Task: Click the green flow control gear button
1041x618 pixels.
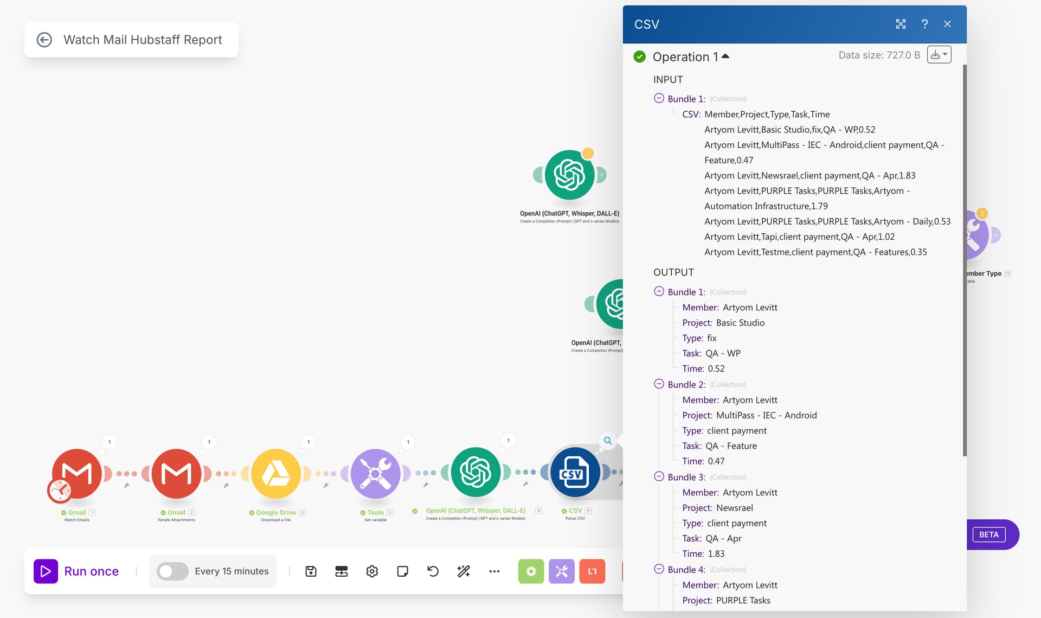Action: pos(531,571)
